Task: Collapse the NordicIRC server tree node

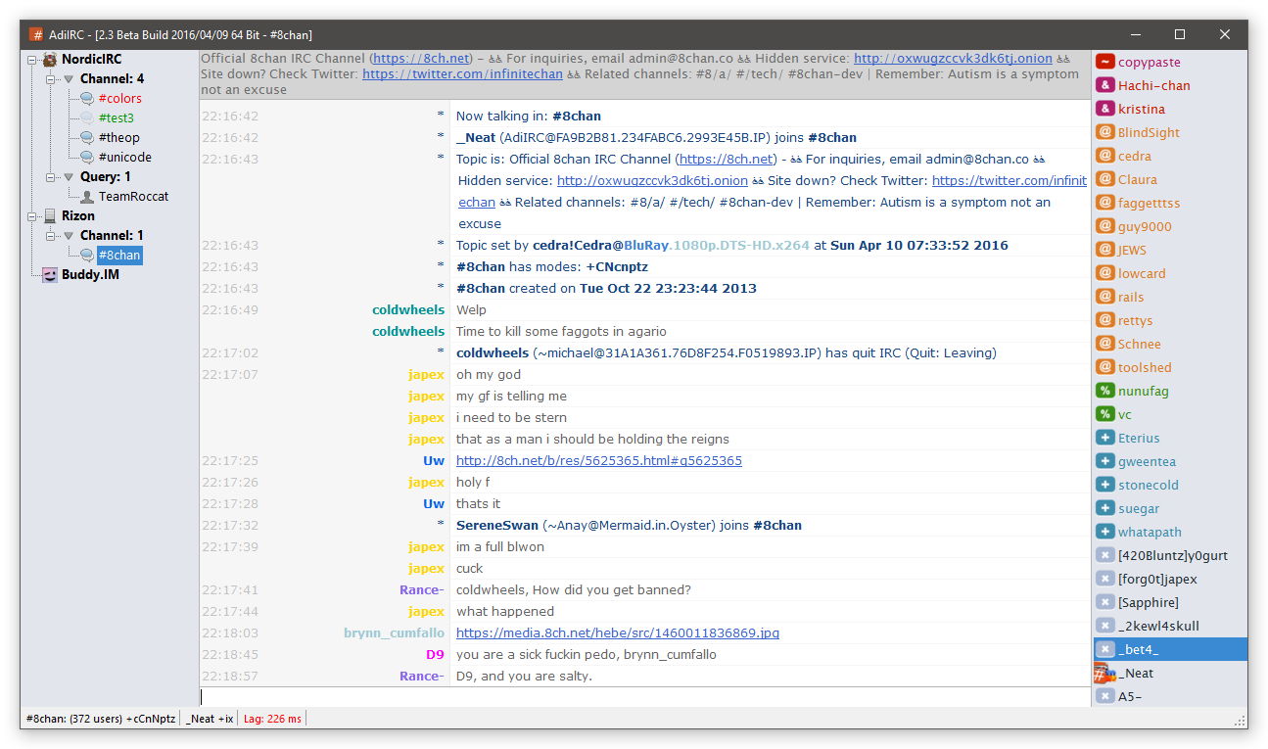Action: [x=31, y=59]
